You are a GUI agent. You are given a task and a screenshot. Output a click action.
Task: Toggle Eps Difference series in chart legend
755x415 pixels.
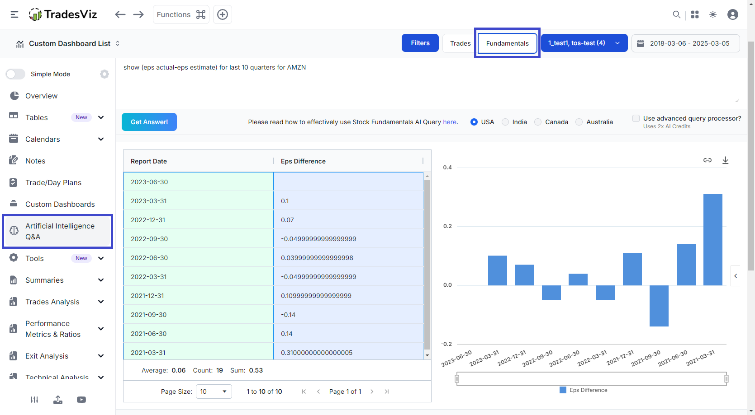[x=584, y=390]
